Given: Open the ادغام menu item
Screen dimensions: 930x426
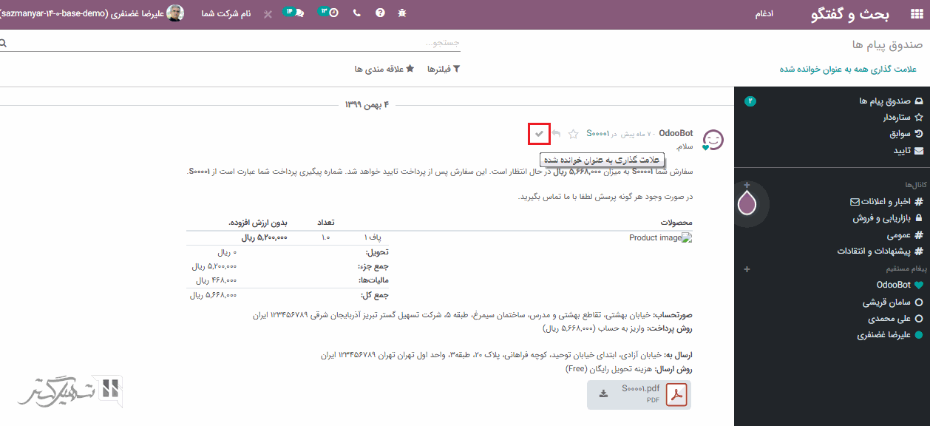Looking at the screenshot, I should coord(764,14).
